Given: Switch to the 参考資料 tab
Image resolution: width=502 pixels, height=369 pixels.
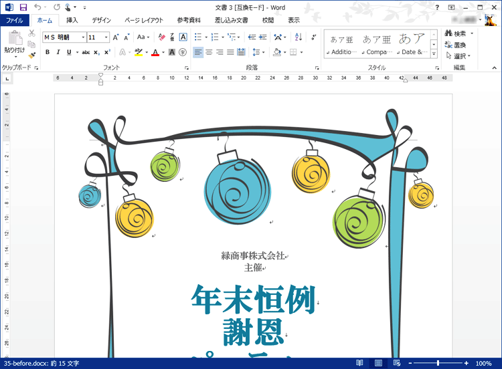Looking at the screenshot, I should pos(189,20).
